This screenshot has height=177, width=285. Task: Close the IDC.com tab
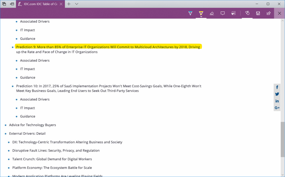point(61,4)
